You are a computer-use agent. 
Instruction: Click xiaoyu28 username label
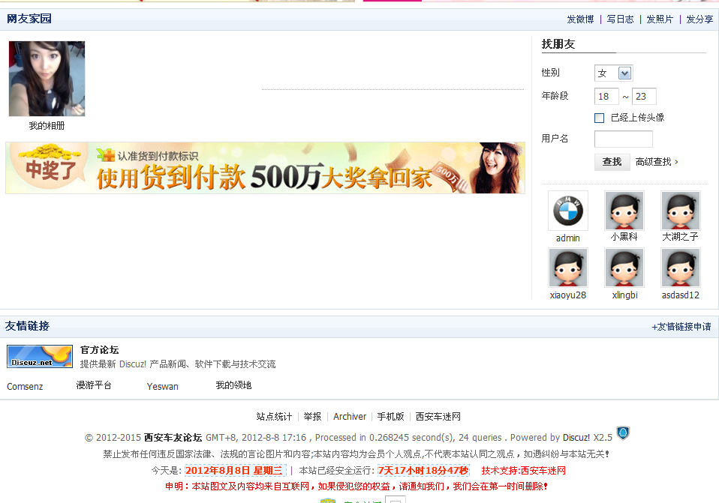tap(567, 295)
